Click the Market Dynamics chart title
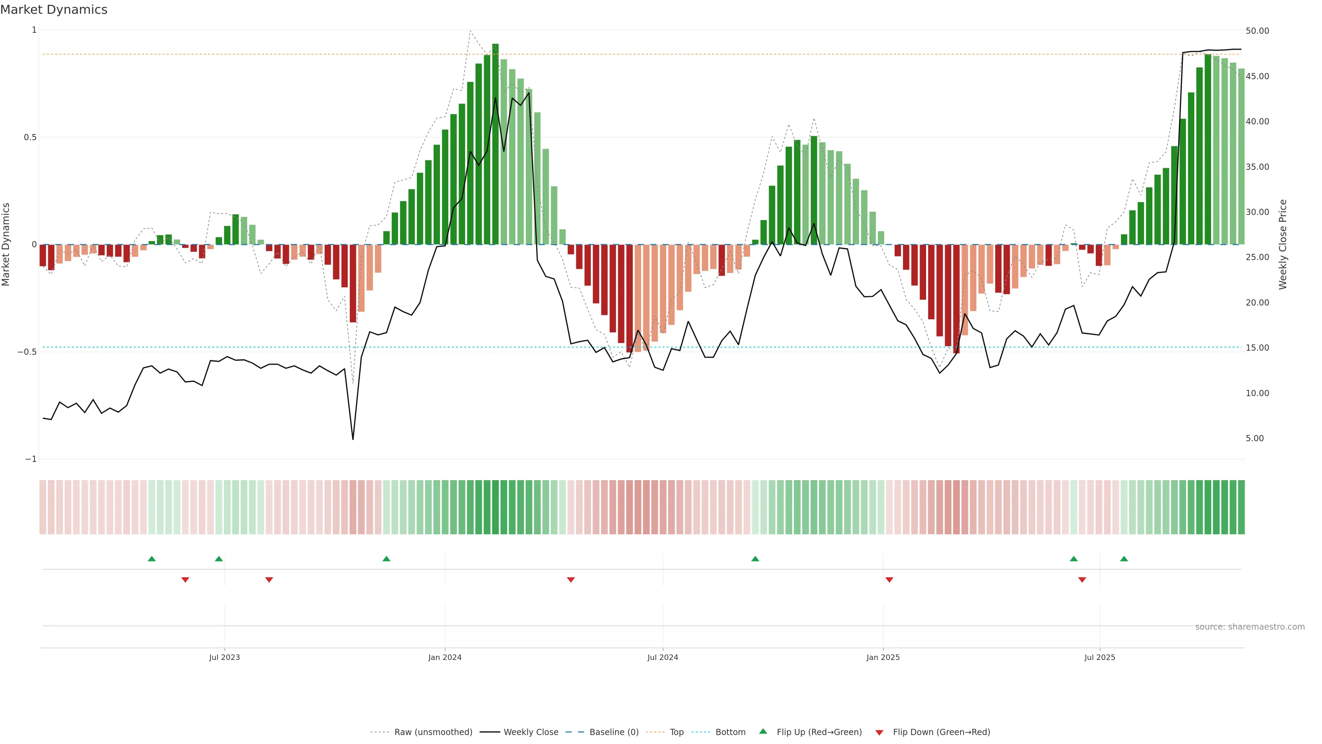 pyautogui.click(x=54, y=10)
